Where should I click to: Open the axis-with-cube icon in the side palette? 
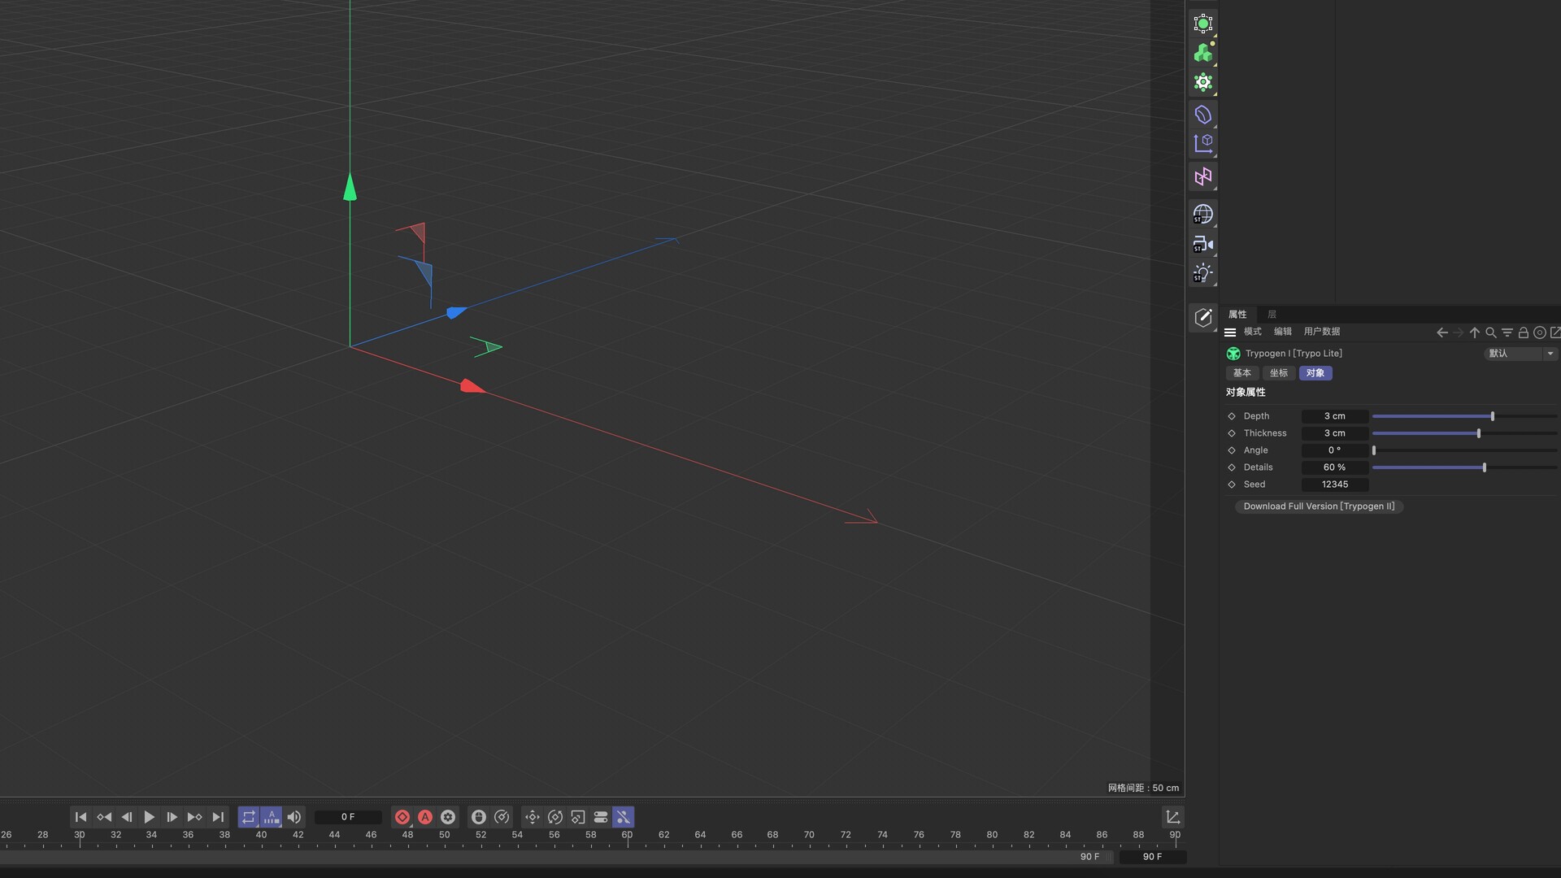[x=1203, y=144]
